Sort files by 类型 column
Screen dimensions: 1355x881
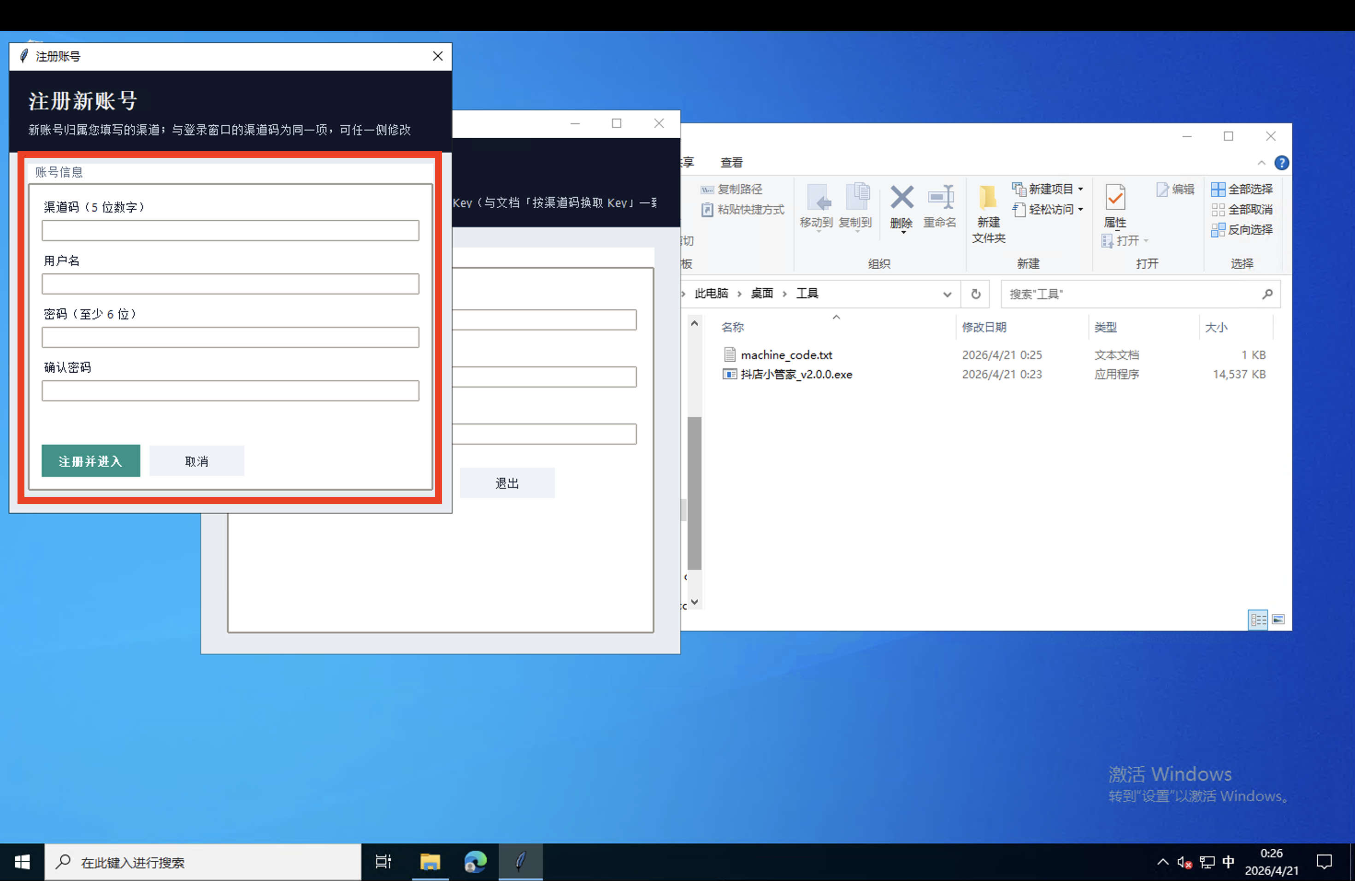point(1105,327)
